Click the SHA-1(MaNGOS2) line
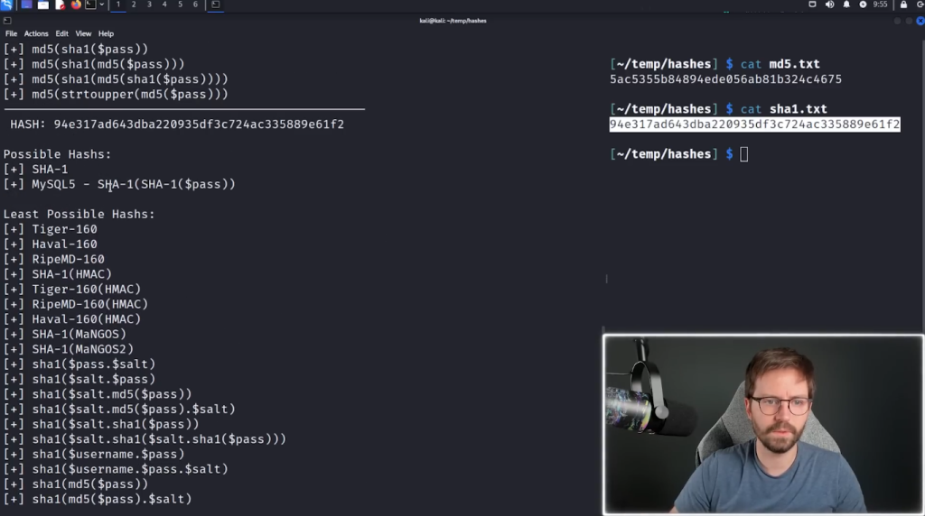This screenshot has width=925, height=516. 69,349
